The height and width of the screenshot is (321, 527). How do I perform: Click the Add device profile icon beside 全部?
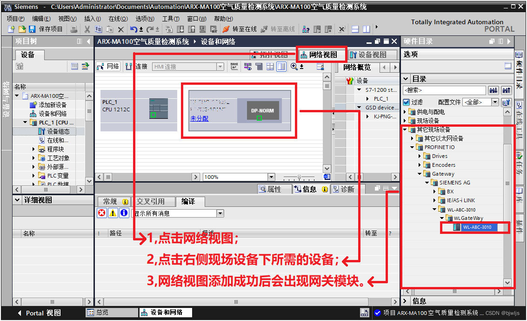506,102
